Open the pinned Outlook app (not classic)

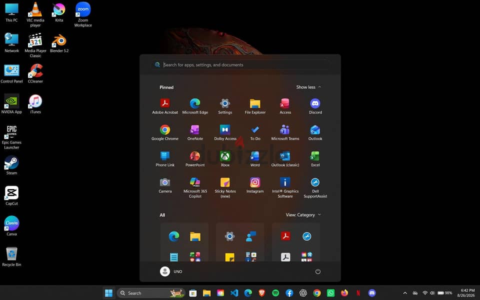315,132
